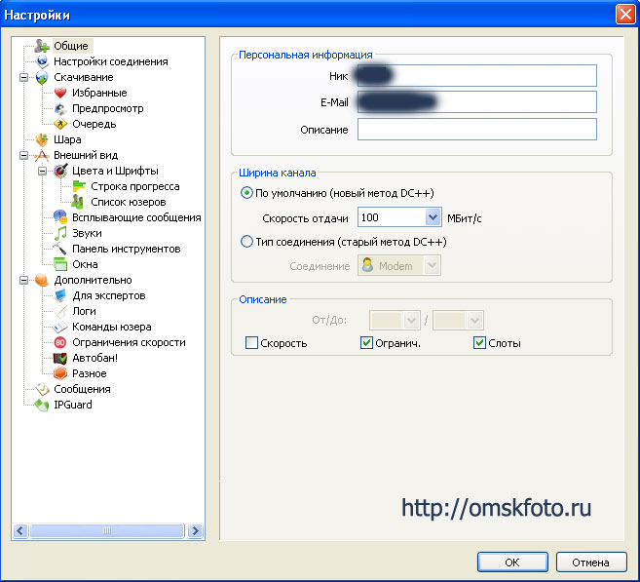Select Тип соединения radio button
This screenshot has height=582, width=640.
[246, 242]
